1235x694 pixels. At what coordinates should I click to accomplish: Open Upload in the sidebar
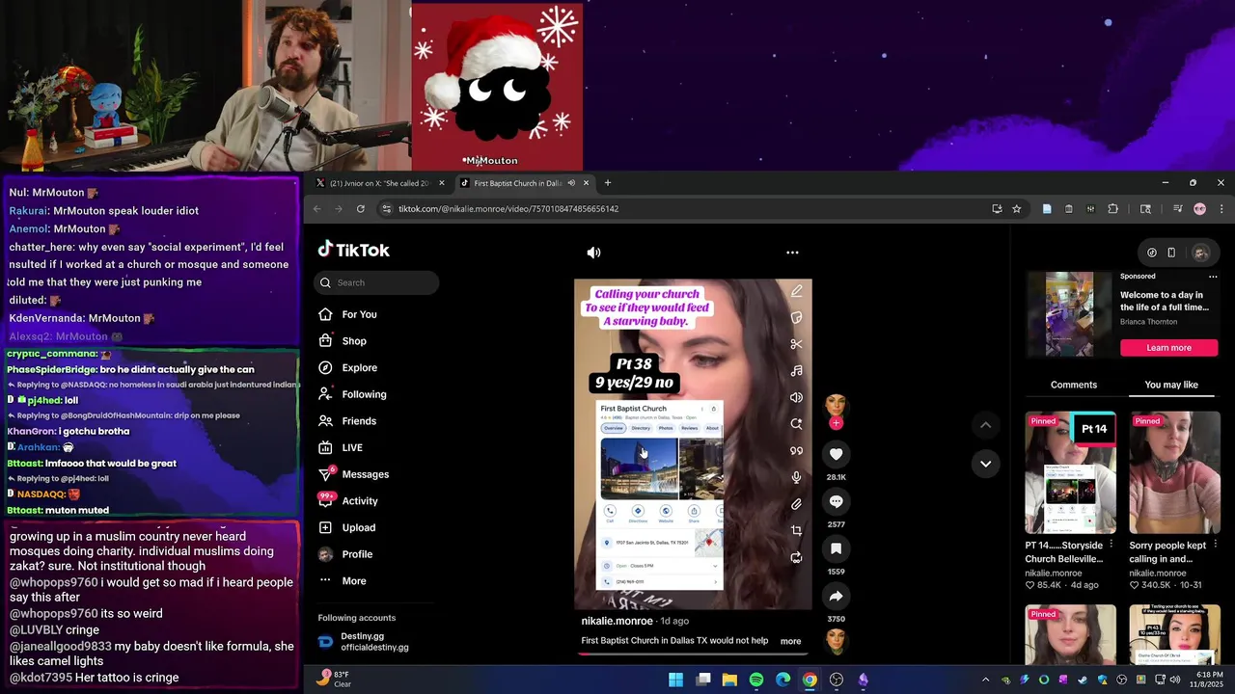click(358, 528)
